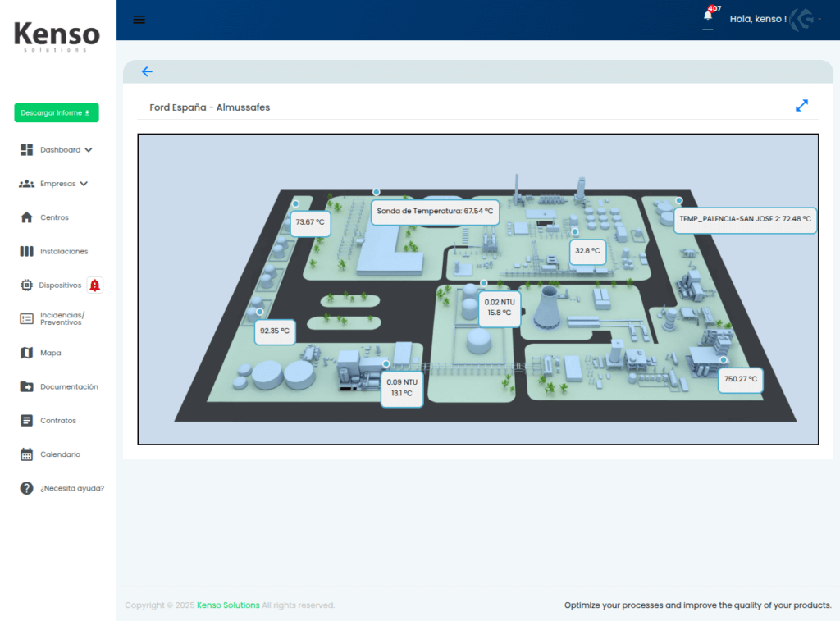
Task: Click the Documentación folder icon
Action: pyautogui.click(x=27, y=386)
